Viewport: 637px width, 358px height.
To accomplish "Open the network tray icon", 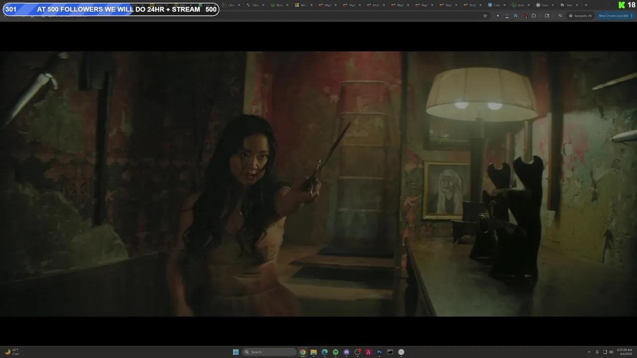I will (604, 352).
